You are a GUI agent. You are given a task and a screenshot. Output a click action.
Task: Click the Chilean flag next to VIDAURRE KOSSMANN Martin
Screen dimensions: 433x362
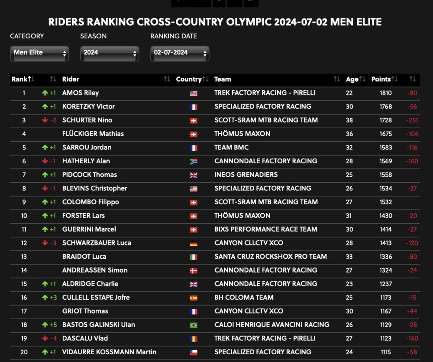[x=193, y=352]
